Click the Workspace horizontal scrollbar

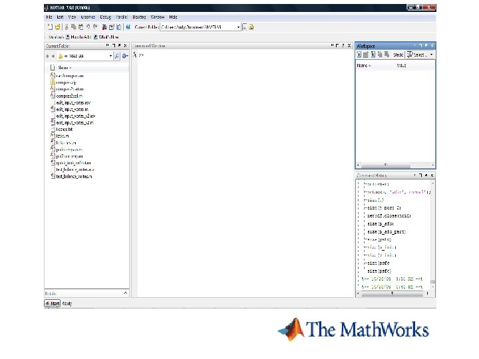(x=386, y=165)
